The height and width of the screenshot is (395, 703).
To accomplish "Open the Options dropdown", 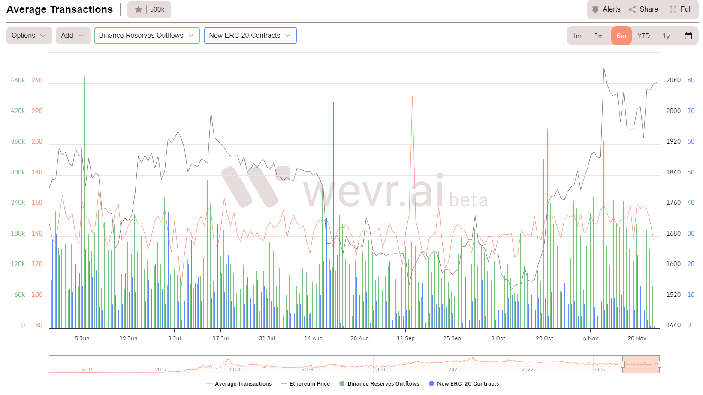I will tap(29, 36).
